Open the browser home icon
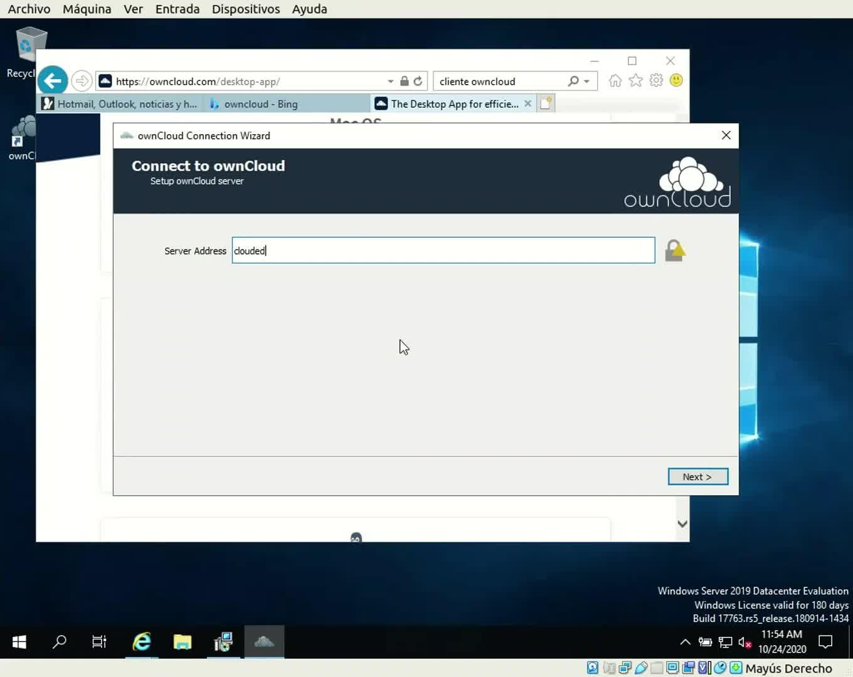This screenshot has width=853, height=677. pyautogui.click(x=615, y=81)
